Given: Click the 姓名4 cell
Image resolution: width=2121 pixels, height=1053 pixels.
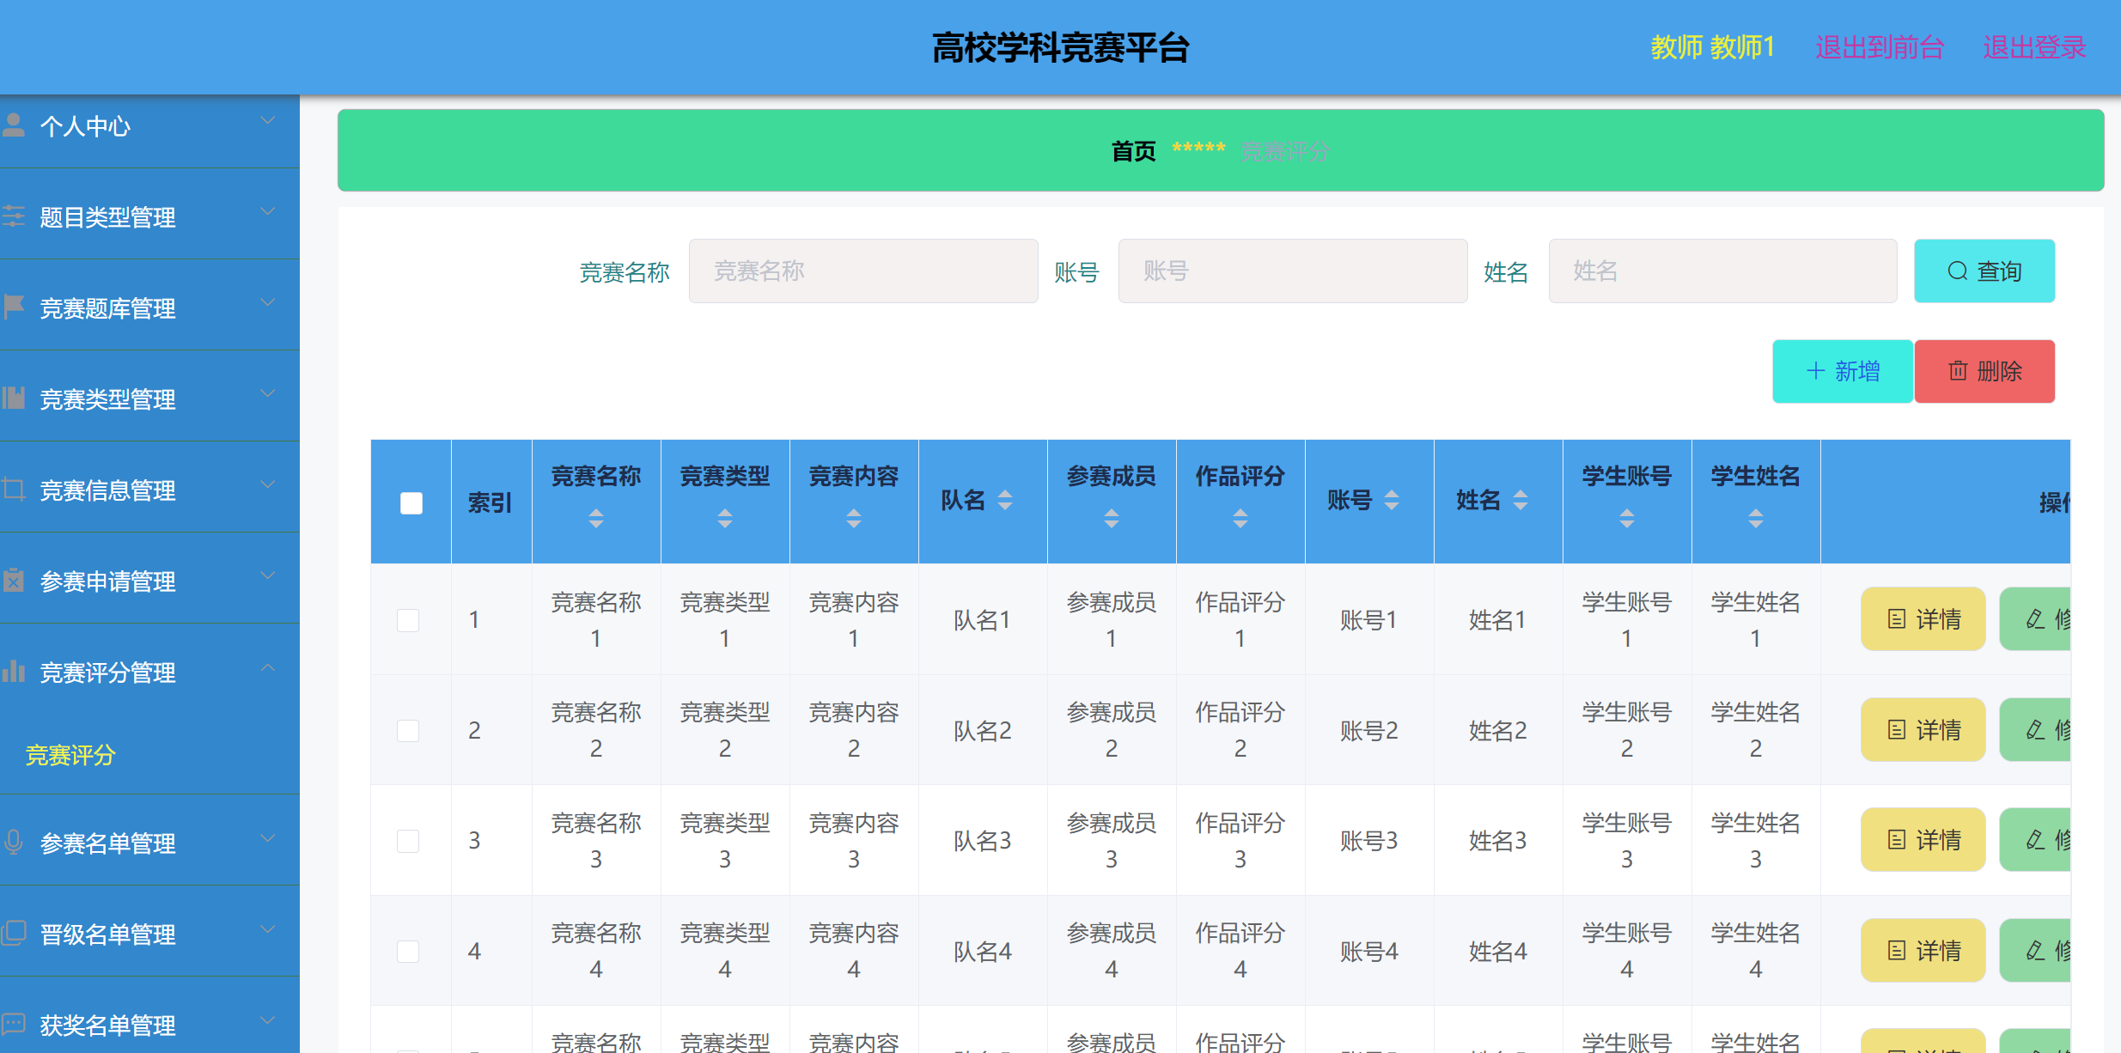Looking at the screenshot, I should point(1498,952).
